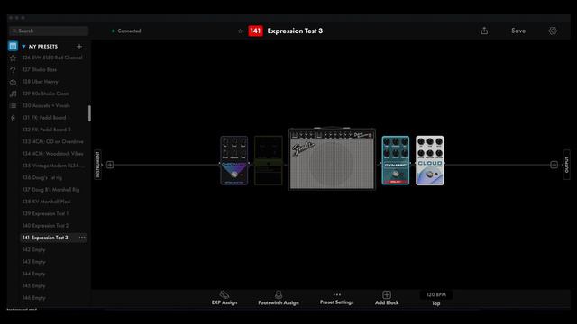This screenshot has width=577, height=324.
Task: Open the songs music-note sidebar icon
Action: [x=13, y=94]
